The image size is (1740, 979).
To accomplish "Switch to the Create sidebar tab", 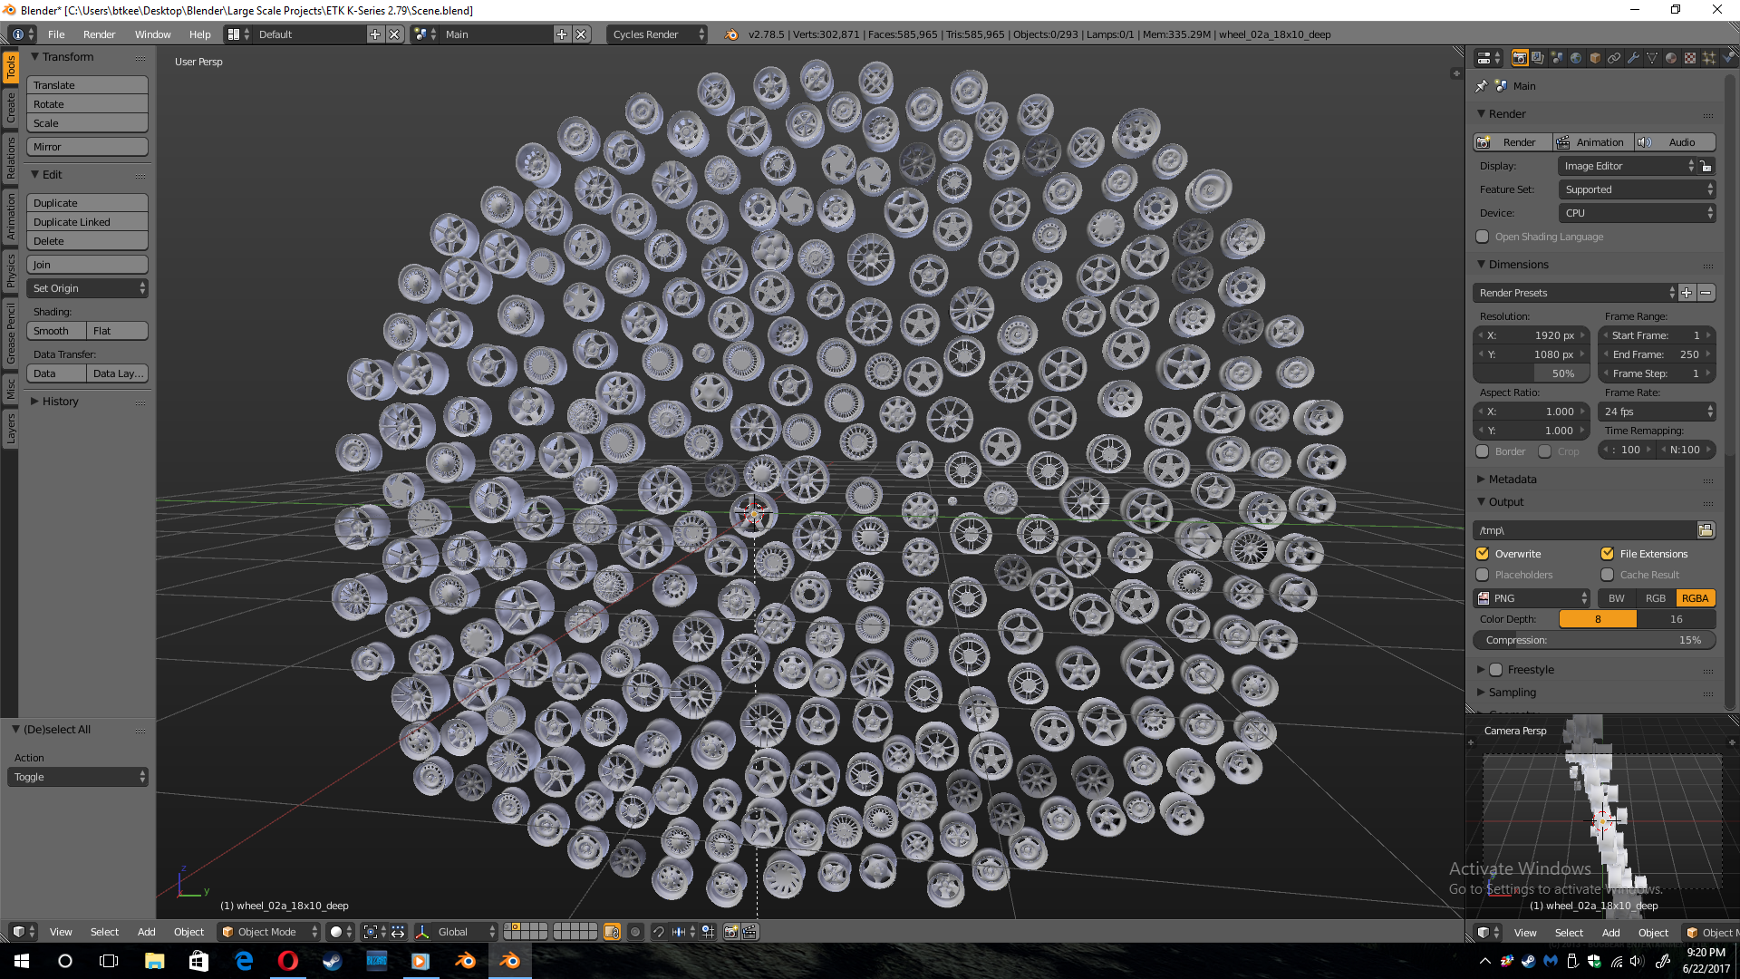I will [10, 109].
